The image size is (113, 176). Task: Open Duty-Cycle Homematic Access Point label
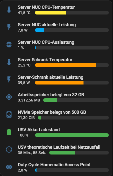54,165
